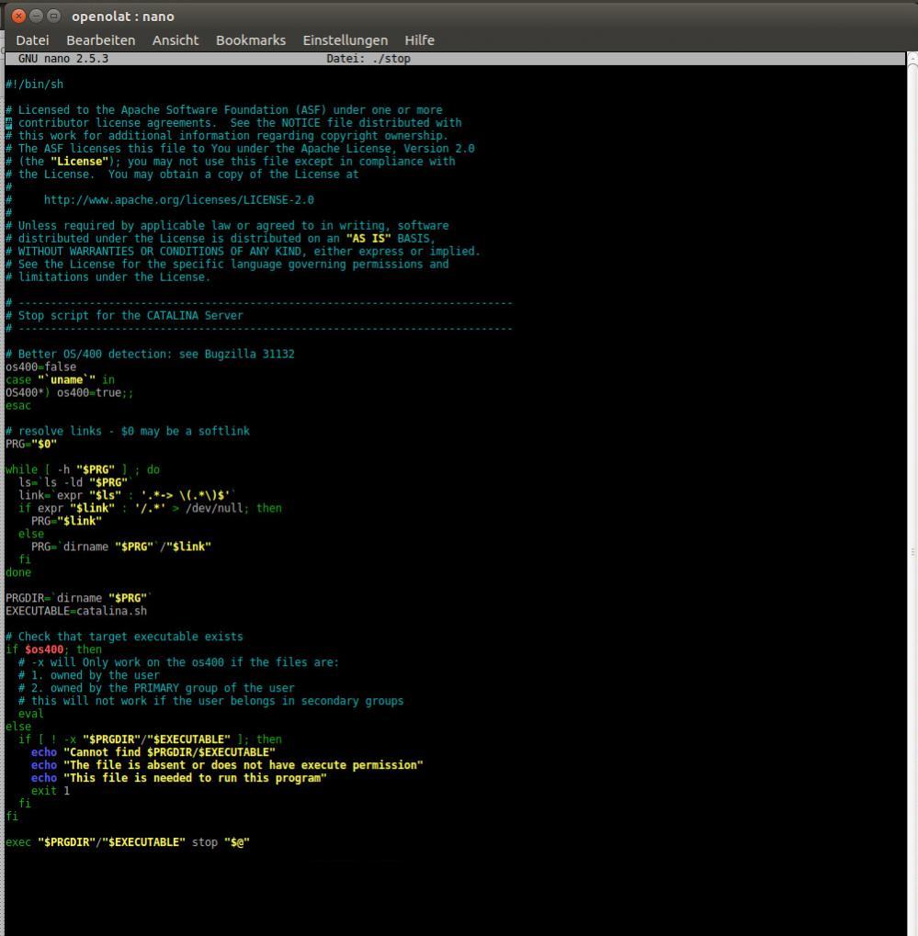The width and height of the screenshot is (918, 936).
Task: Click the 'Datei: ./stop' filename header
Action: 368,59
